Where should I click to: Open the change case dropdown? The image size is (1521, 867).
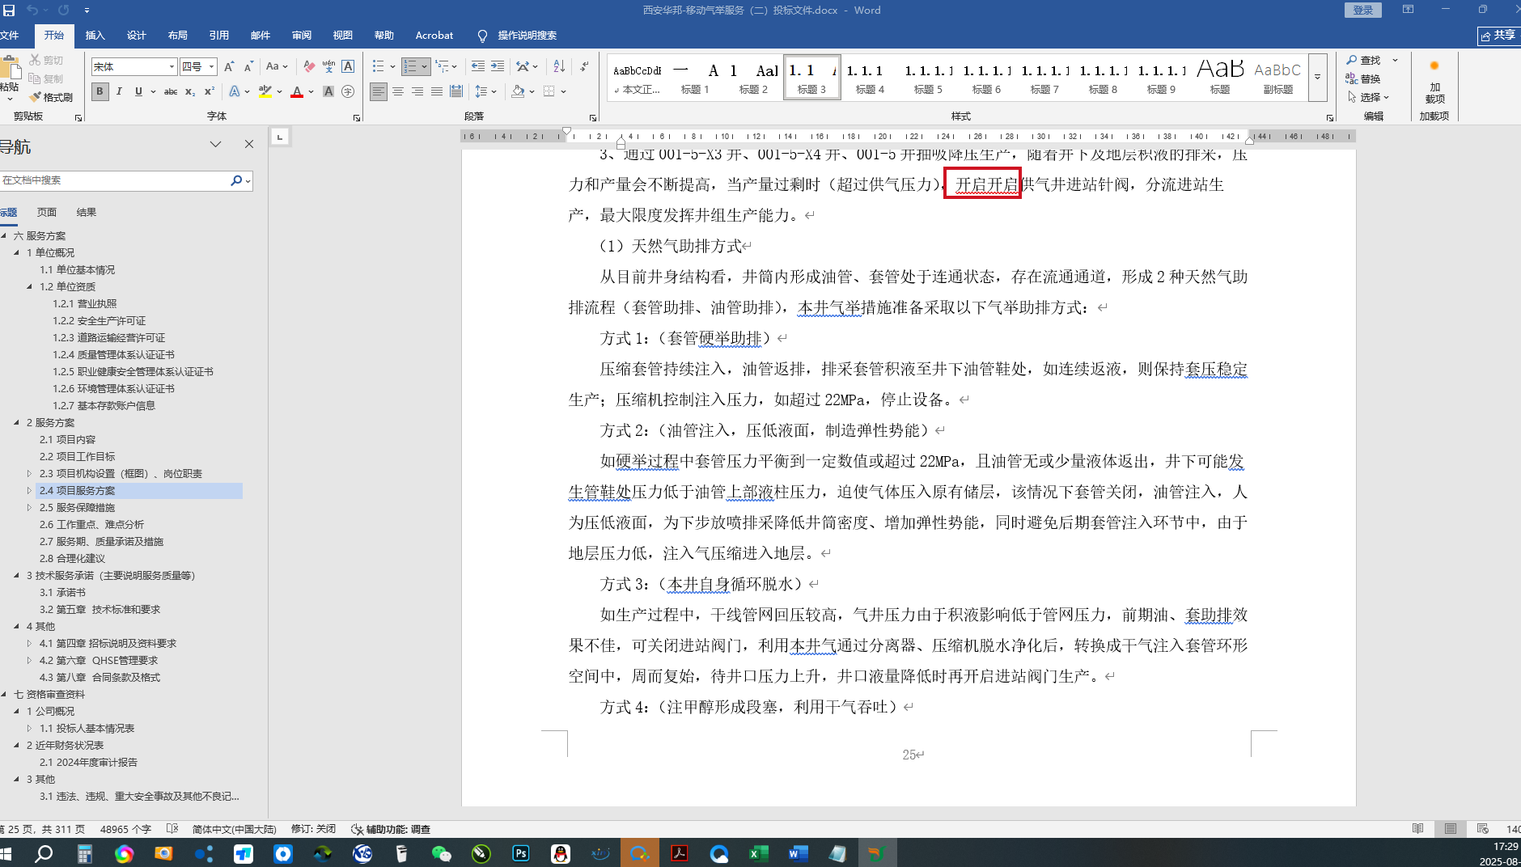pyautogui.click(x=277, y=66)
